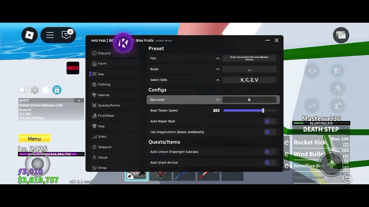Tap the eye ability icon at right
The image size is (369, 207).
click(x=312, y=71)
